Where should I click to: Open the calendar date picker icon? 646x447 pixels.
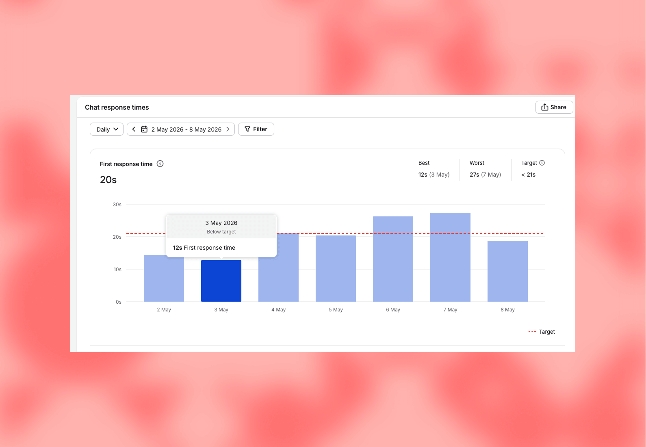144,129
